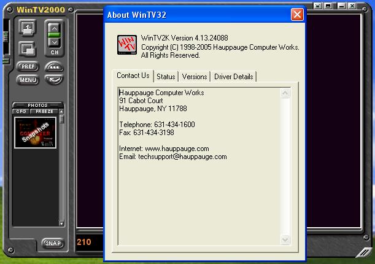
Task: Go up one channel with CH up arrow
Action: click(54, 28)
